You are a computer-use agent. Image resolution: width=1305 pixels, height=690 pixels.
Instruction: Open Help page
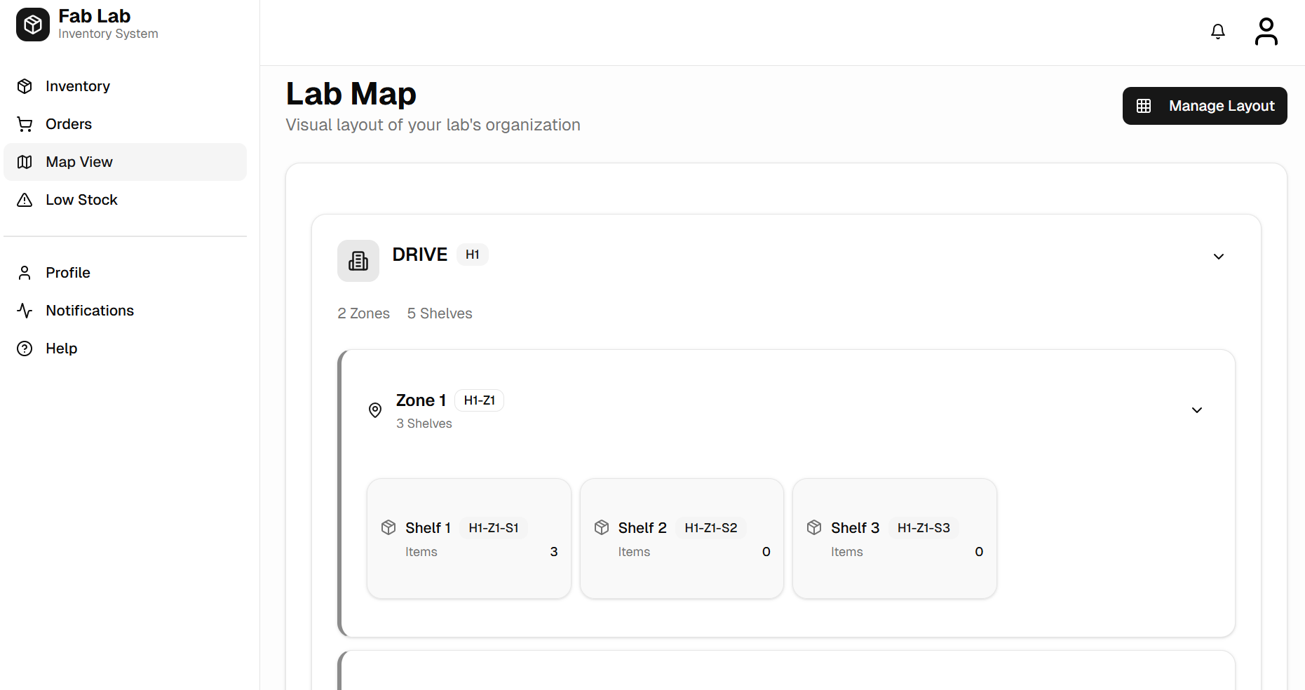click(x=125, y=349)
